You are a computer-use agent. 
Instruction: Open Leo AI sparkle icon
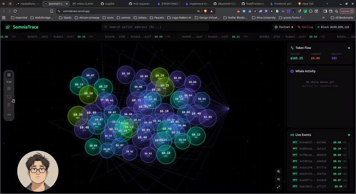click(336, 11)
